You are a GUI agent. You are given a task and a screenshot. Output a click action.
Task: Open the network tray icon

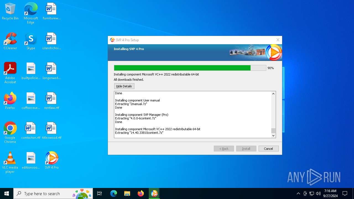(312, 193)
